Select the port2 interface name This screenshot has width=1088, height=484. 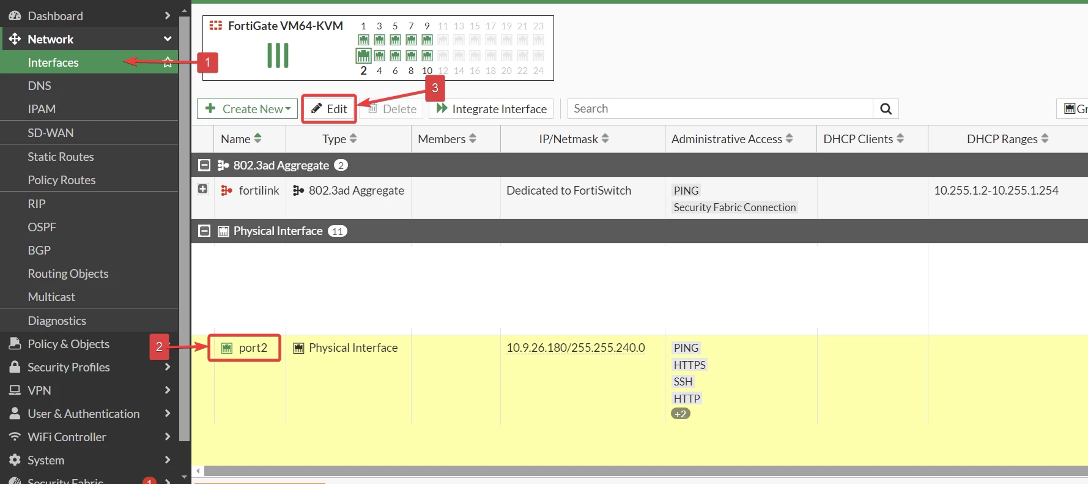[x=253, y=348]
